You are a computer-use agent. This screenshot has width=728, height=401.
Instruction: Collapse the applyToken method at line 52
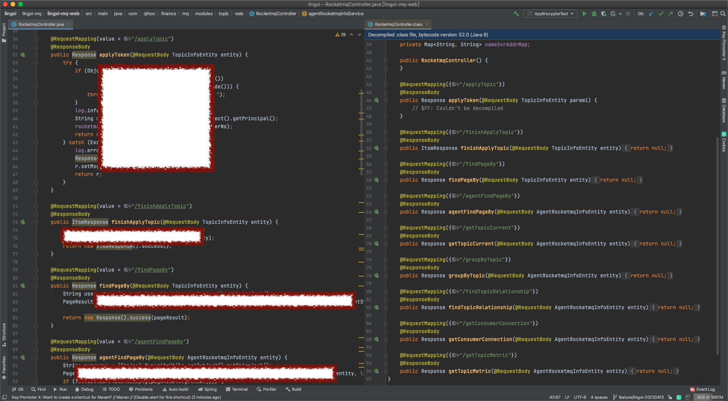click(36, 55)
